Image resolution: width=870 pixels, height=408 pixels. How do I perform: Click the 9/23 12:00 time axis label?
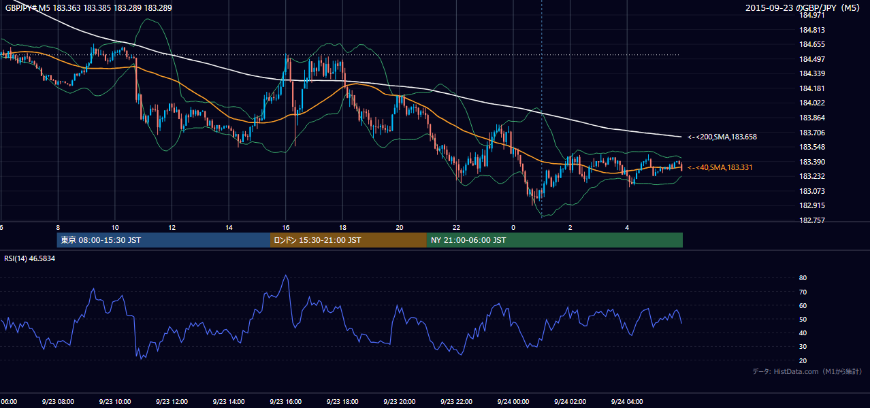pyautogui.click(x=172, y=402)
